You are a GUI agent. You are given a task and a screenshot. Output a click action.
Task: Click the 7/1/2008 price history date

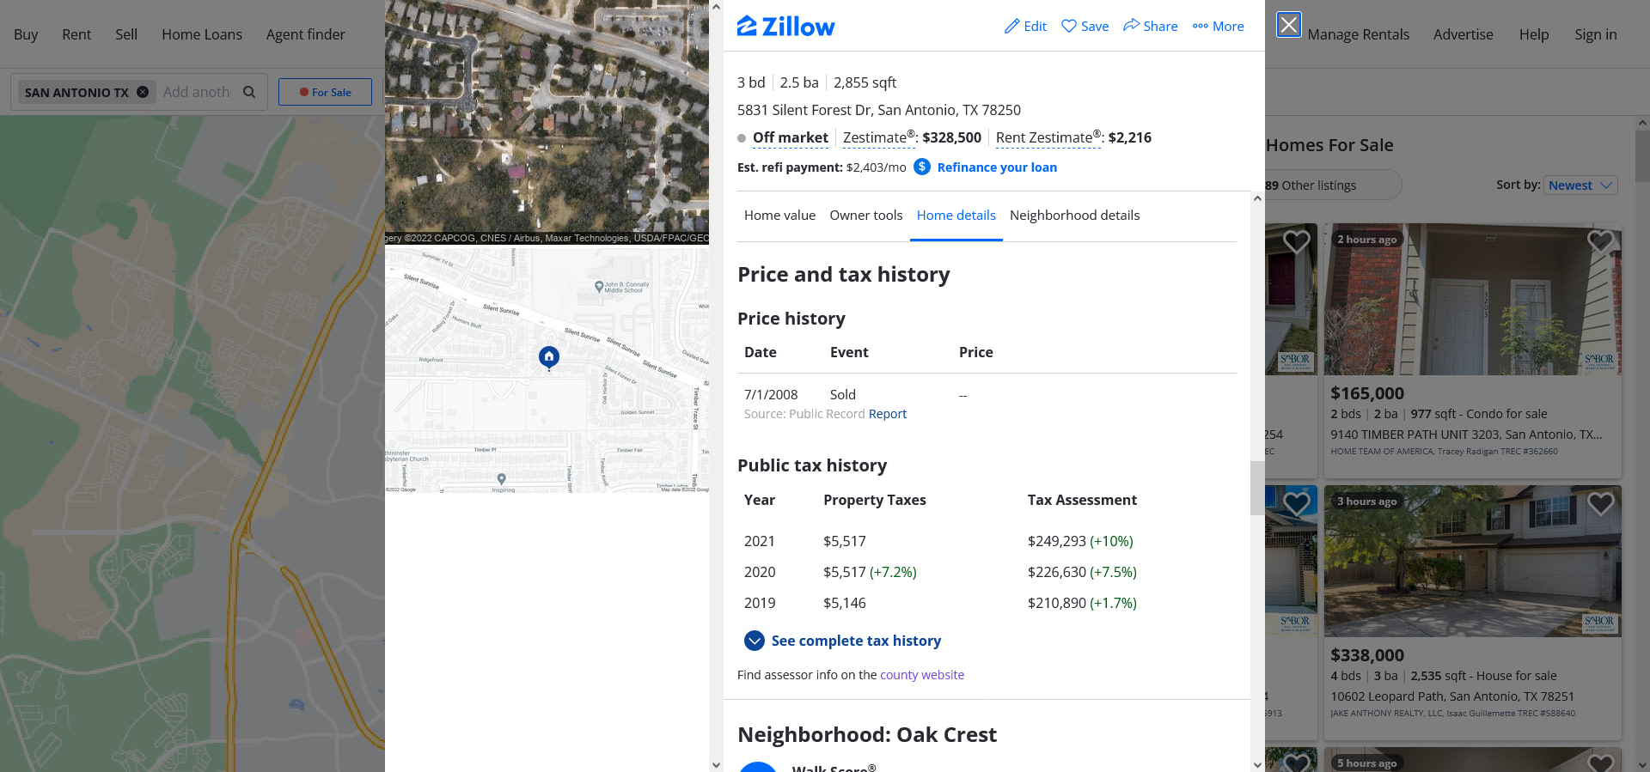771,395
